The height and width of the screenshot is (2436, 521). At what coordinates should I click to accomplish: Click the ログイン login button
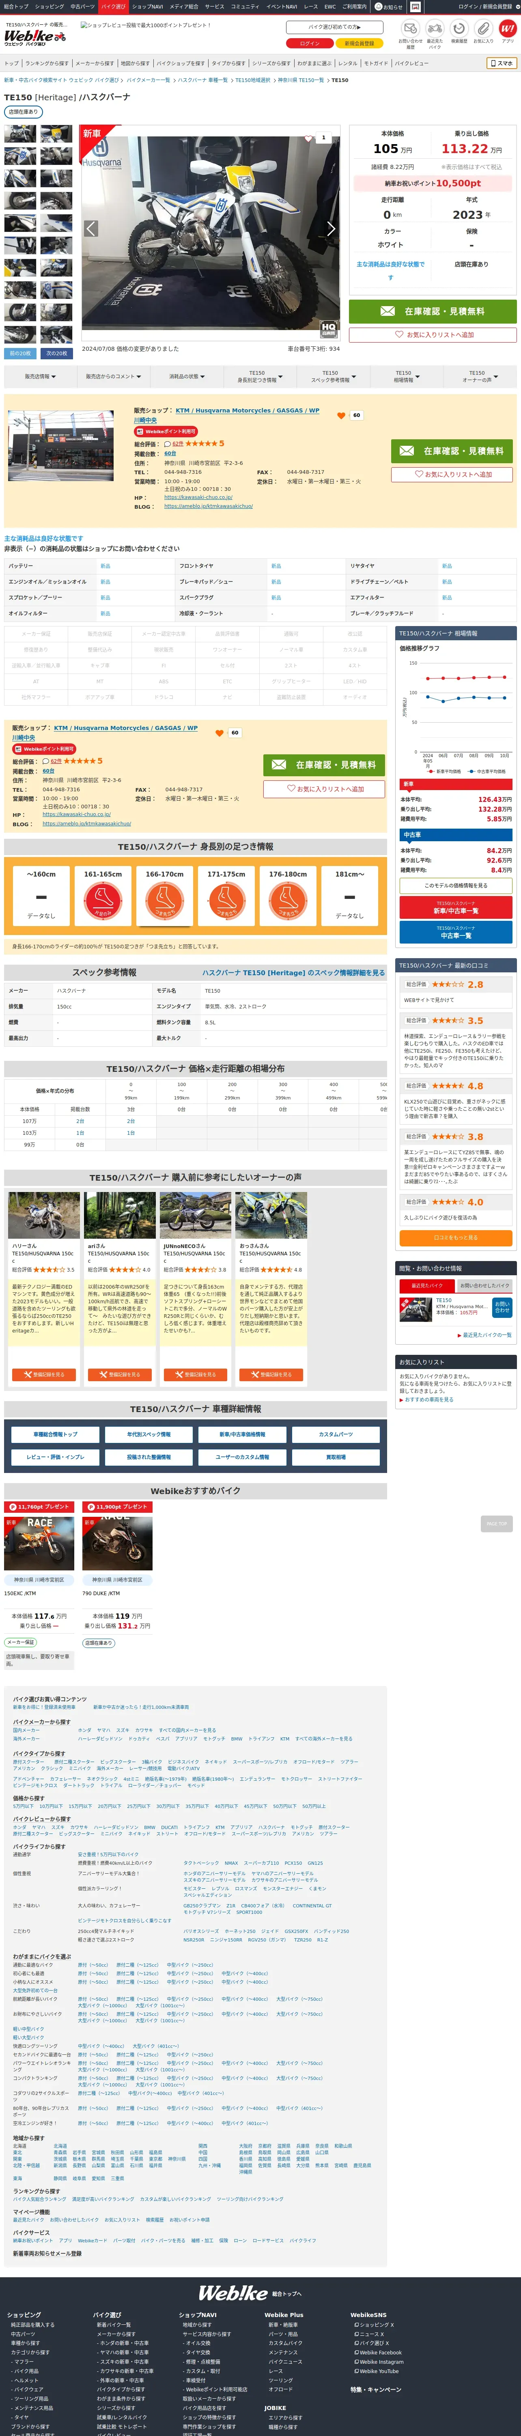[309, 43]
